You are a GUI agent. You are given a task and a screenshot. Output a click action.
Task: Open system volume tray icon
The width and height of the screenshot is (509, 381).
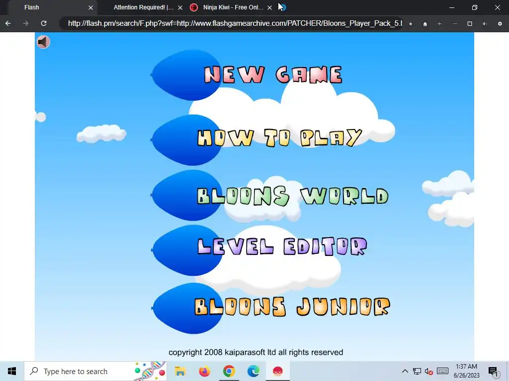click(429, 371)
